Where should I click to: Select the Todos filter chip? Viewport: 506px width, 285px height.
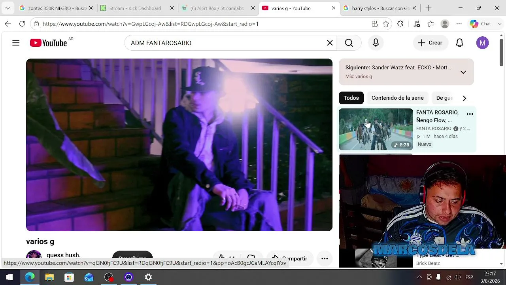click(351, 98)
